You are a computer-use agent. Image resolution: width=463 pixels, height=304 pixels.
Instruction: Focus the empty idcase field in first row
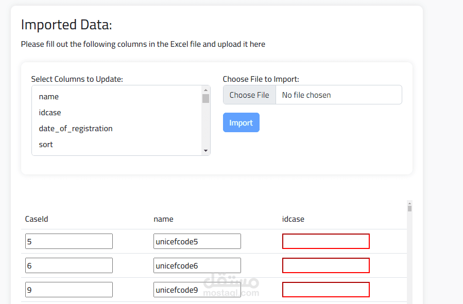point(326,242)
